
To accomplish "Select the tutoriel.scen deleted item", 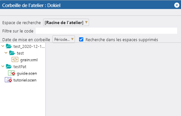I will tap(25, 80).
